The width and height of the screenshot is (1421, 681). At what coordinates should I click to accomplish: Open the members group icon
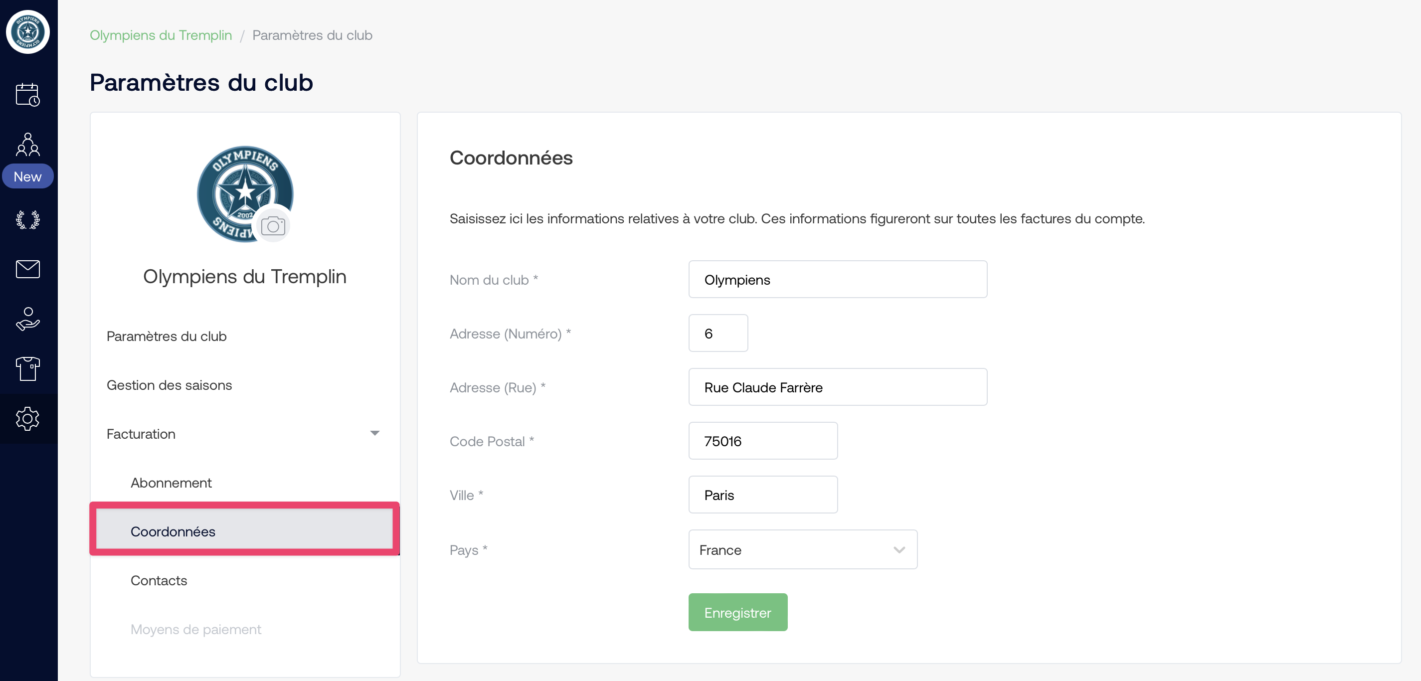[27, 144]
